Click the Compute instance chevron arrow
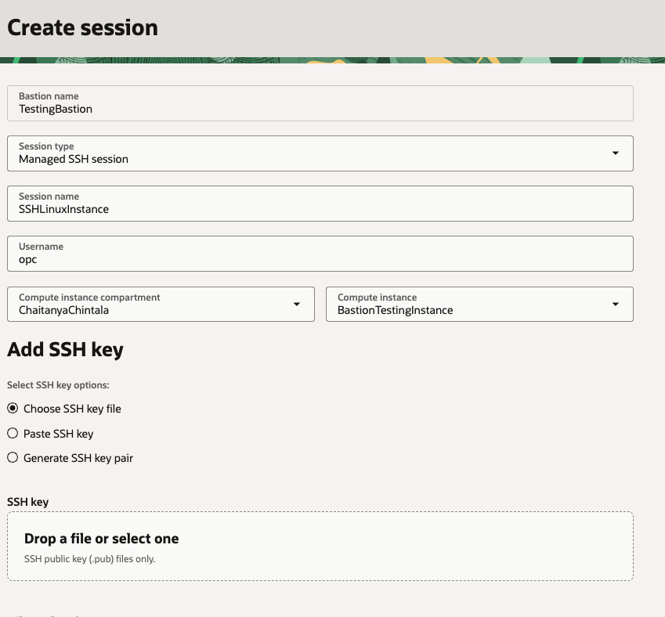Screen dimensions: 665x617 pos(616,304)
